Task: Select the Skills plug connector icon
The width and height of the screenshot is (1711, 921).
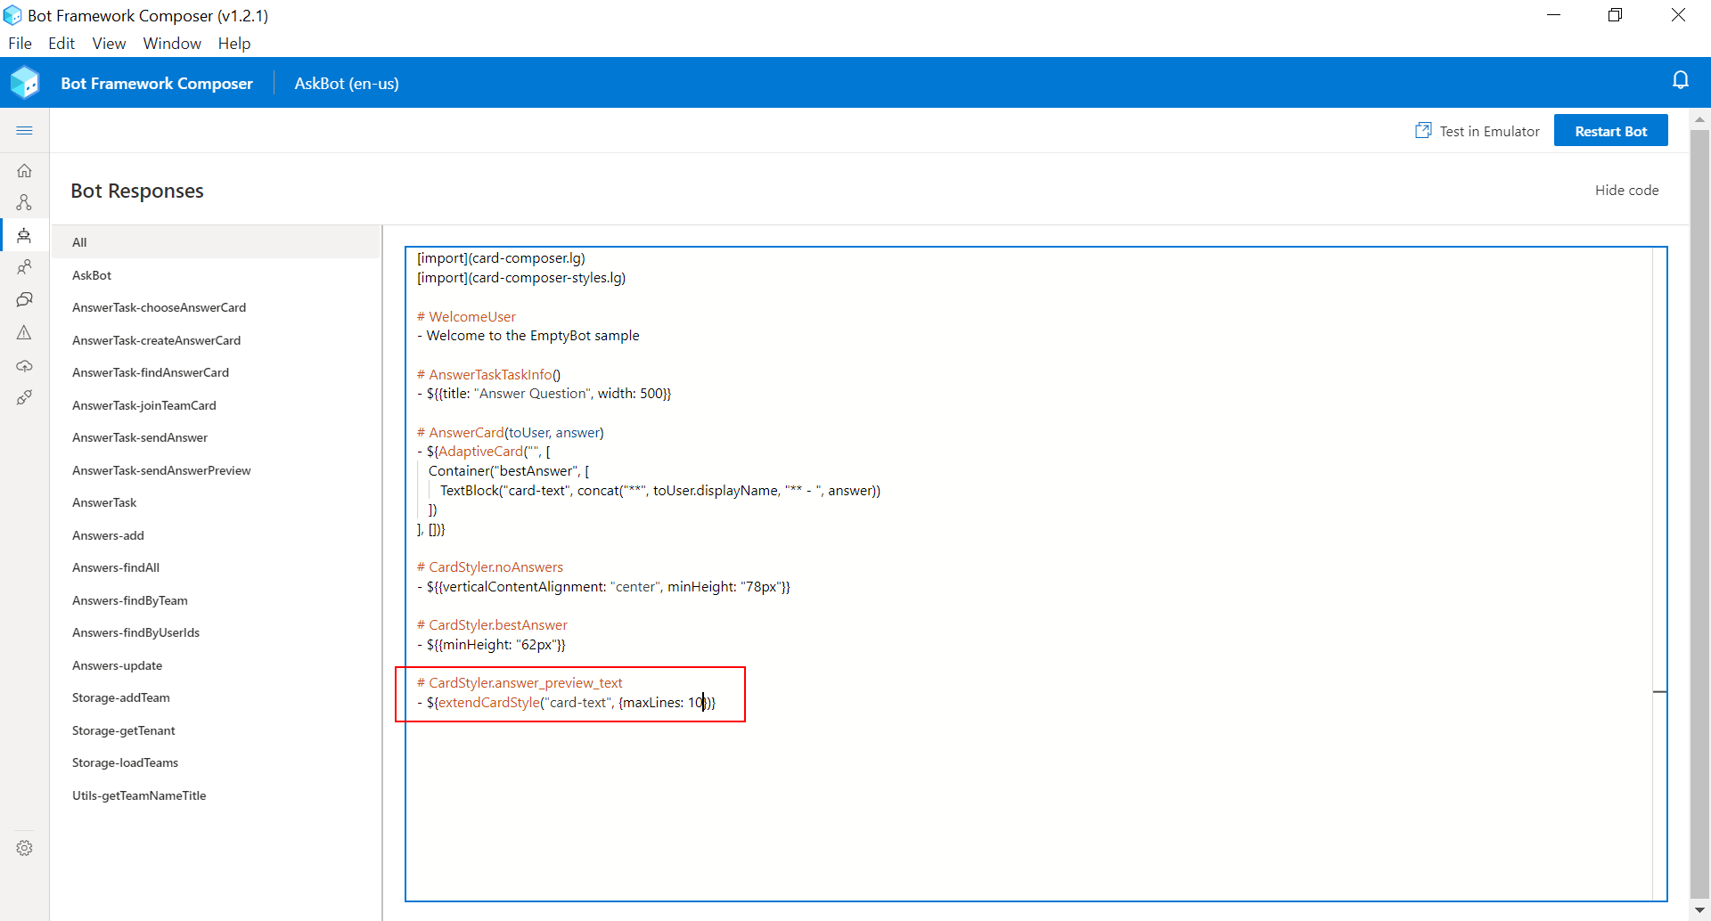Action: click(24, 397)
